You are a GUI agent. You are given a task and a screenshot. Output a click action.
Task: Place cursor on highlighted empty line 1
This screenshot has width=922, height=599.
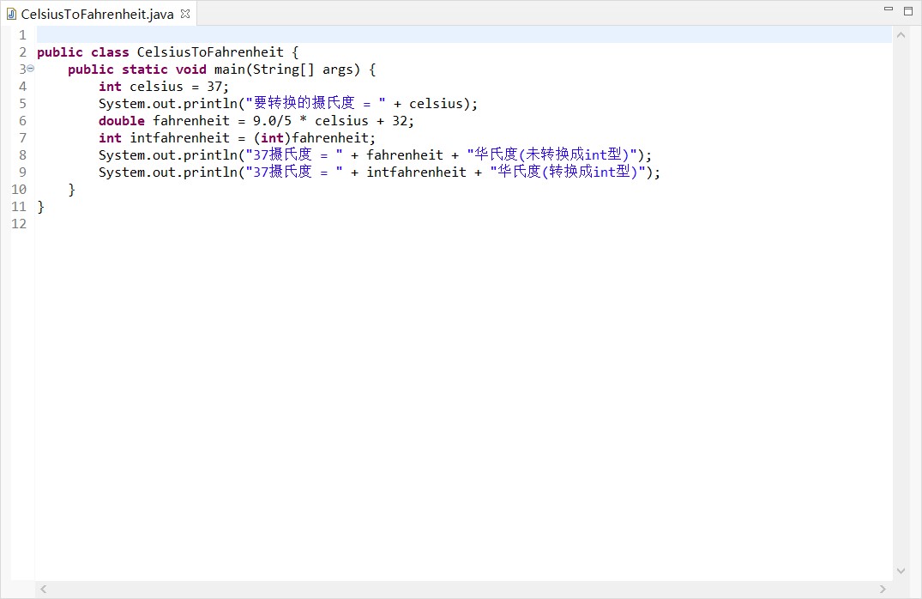[x=464, y=34]
